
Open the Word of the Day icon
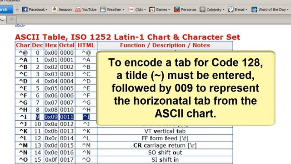(x=254, y=10)
